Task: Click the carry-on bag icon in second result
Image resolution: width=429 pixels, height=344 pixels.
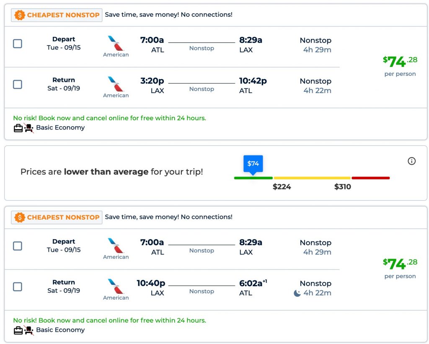Action: [x=18, y=331]
